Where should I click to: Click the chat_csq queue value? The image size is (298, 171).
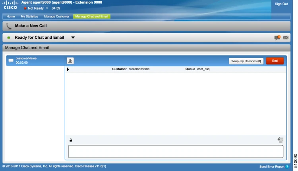point(203,69)
